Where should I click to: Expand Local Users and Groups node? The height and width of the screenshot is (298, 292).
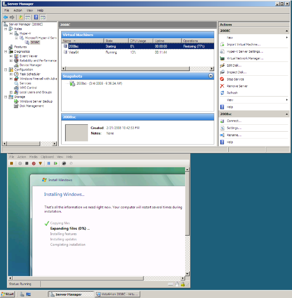tap(11, 92)
